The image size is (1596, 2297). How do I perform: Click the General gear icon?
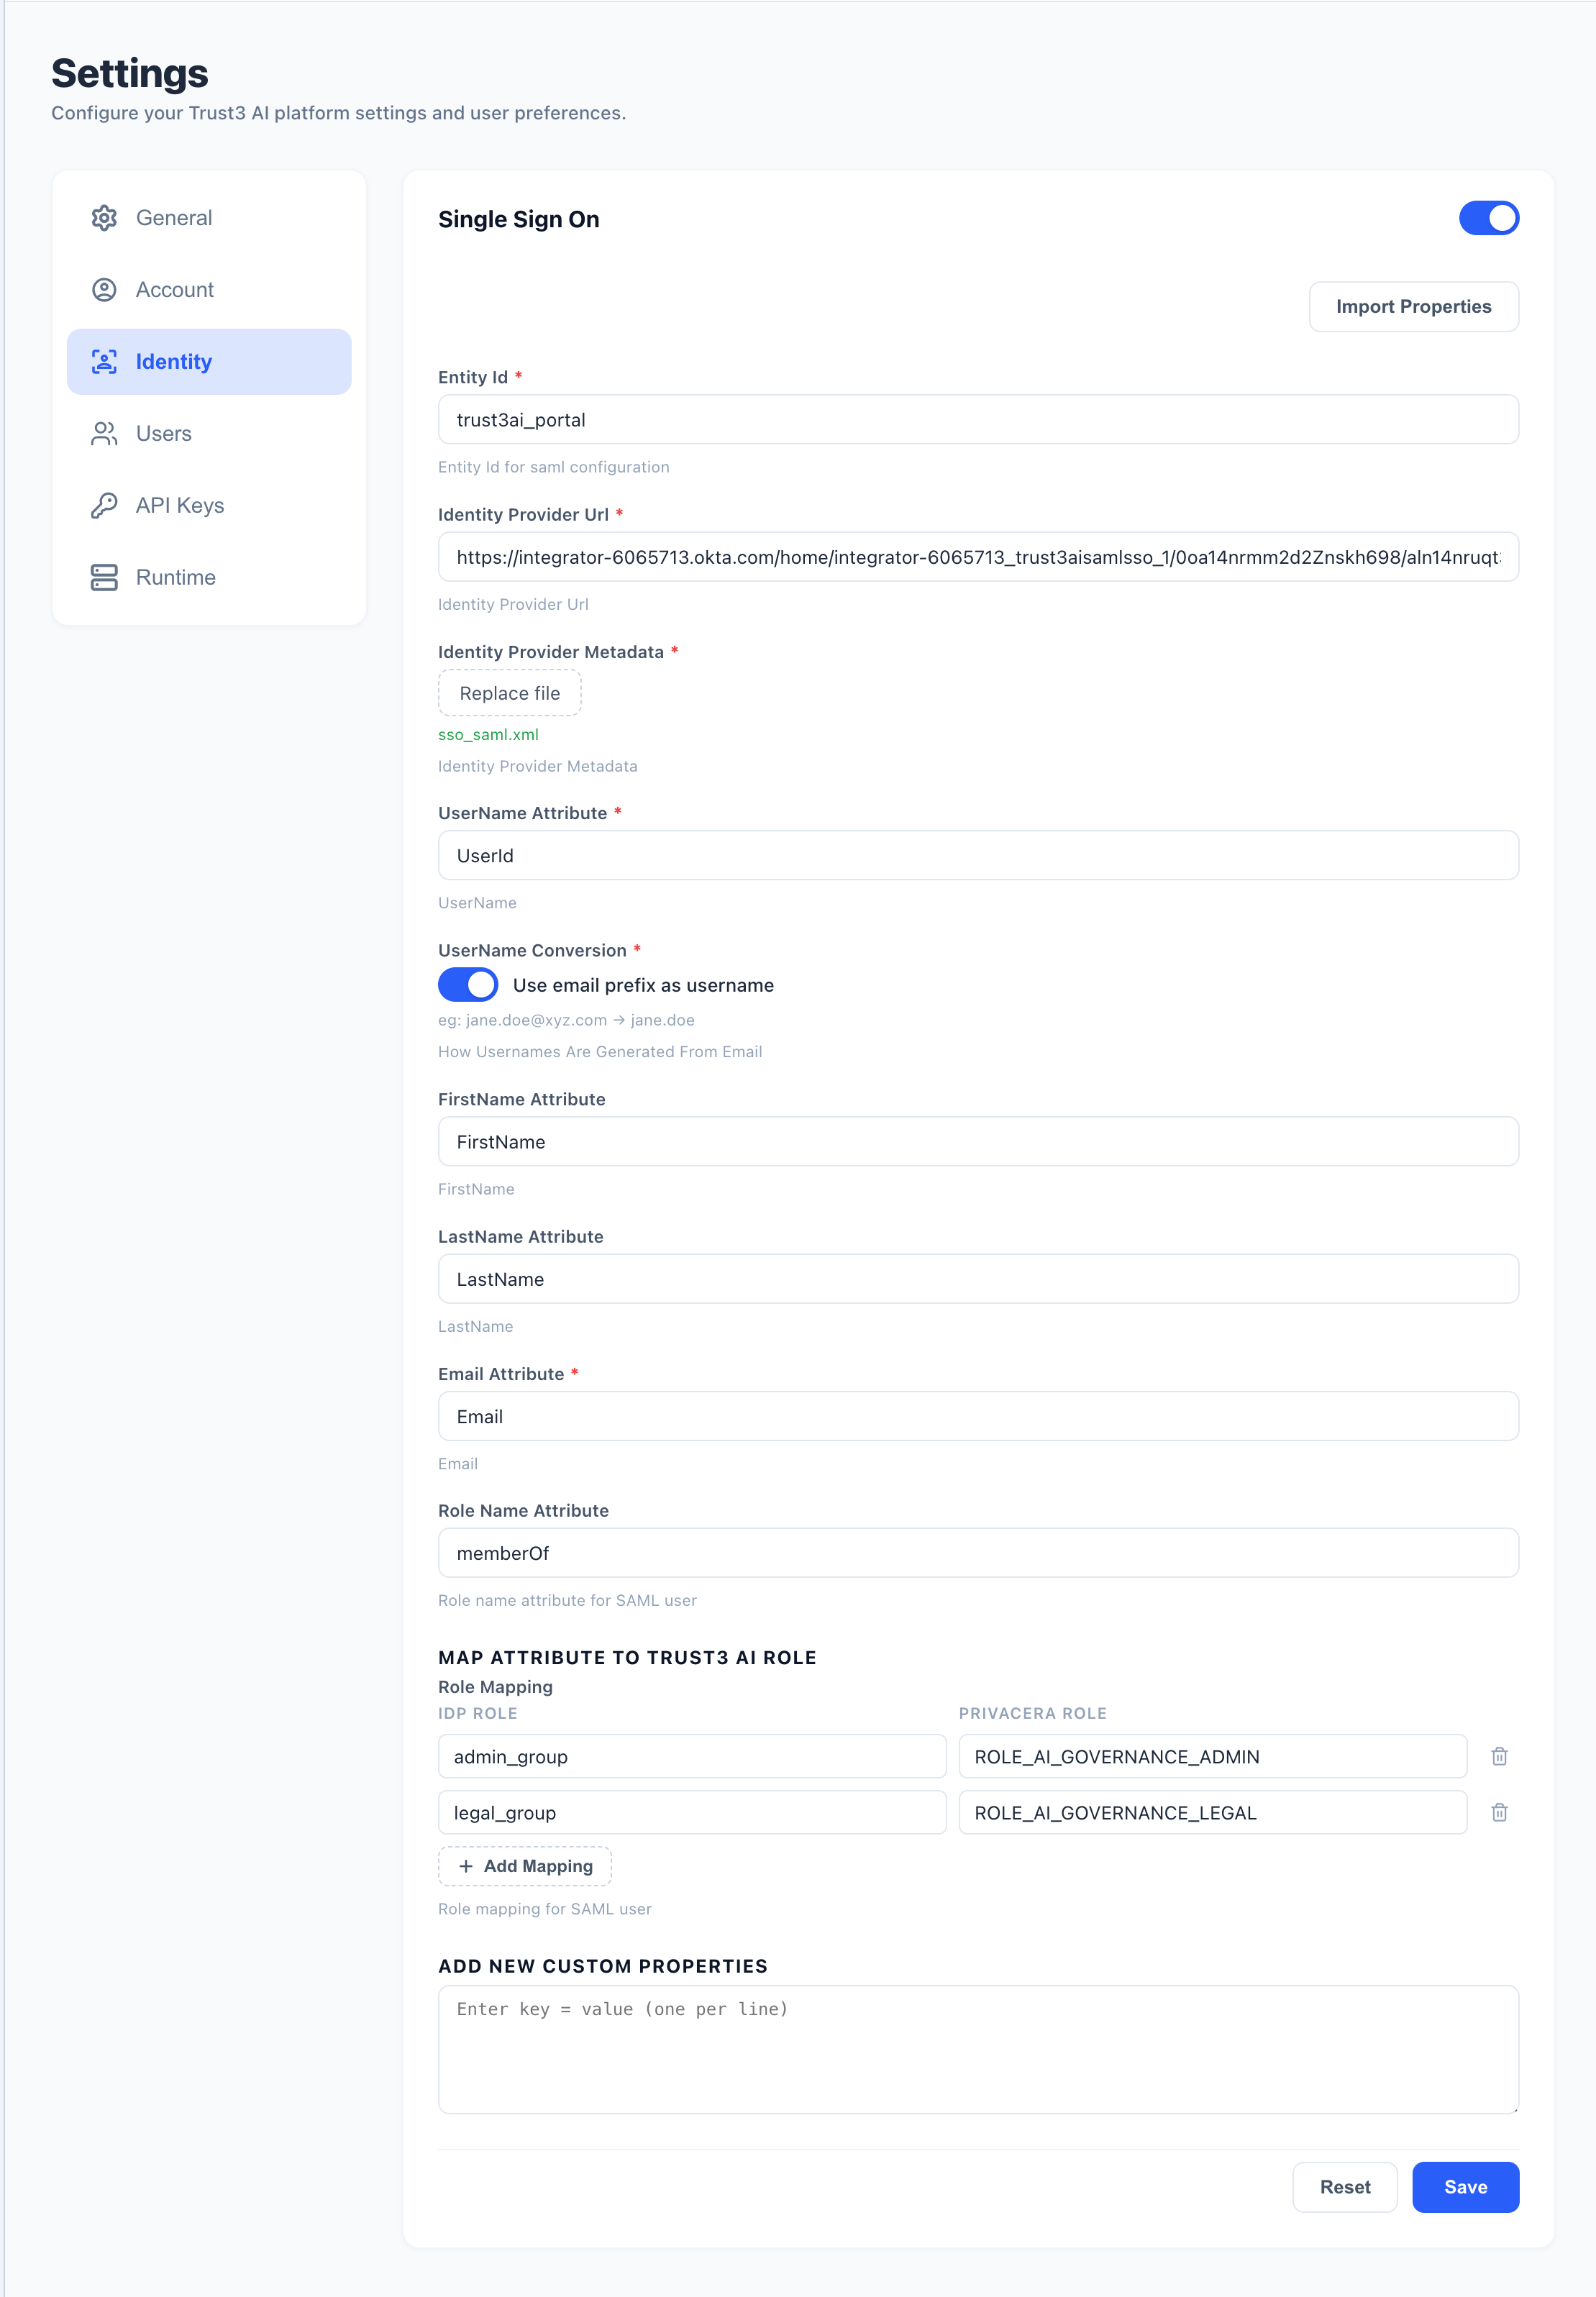tap(104, 218)
